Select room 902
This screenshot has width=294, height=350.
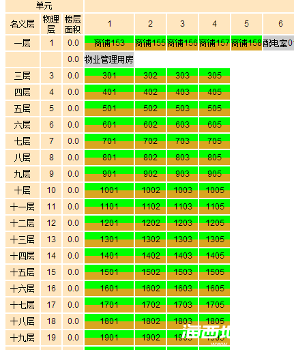[x=150, y=174]
